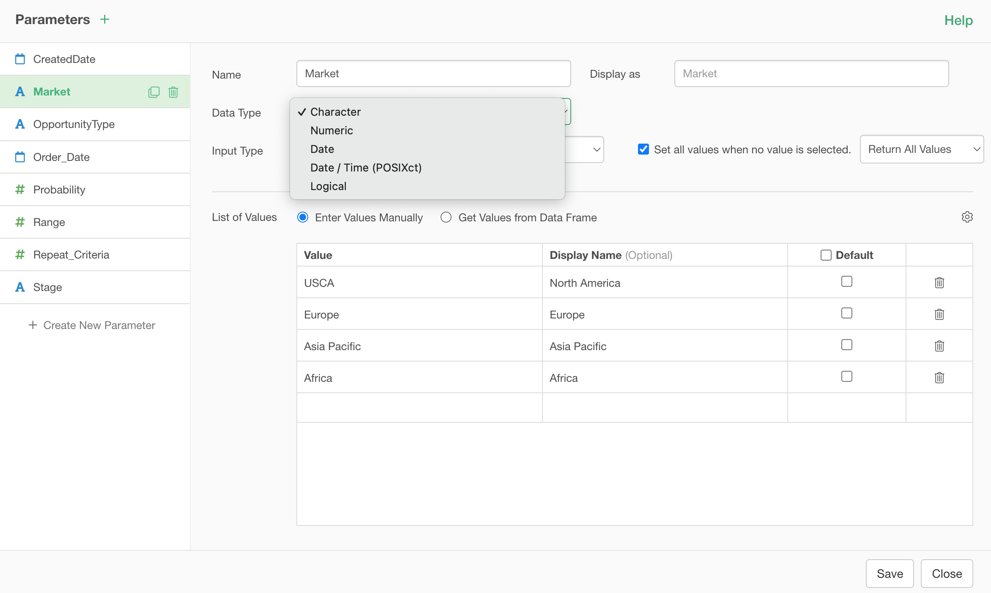Expand the Input Type dropdown arrow

[x=597, y=150]
